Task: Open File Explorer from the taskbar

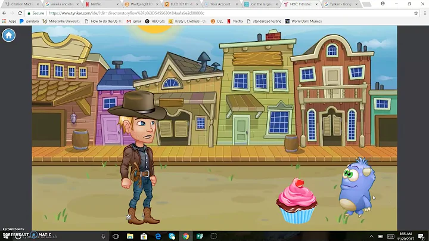Action: coord(130,236)
